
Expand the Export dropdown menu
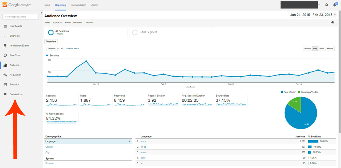click(x=57, y=22)
